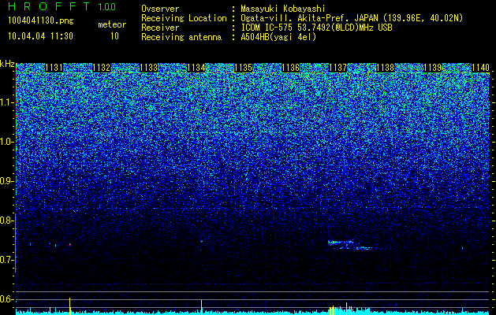This screenshot has width=496, height=315.
Task: Click the HROFFT 1.0.0 program title
Action: tap(62, 6)
